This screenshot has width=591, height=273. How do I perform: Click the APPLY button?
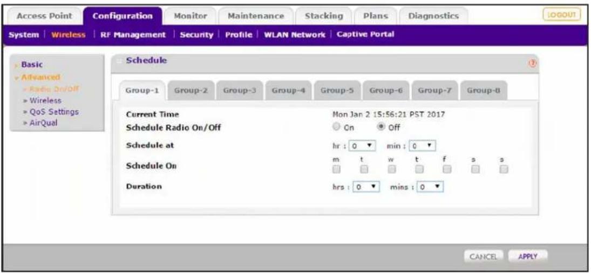click(528, 257)
